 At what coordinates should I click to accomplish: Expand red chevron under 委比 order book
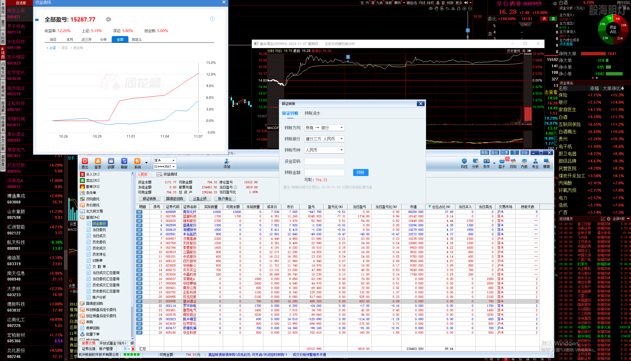[526, 24]
